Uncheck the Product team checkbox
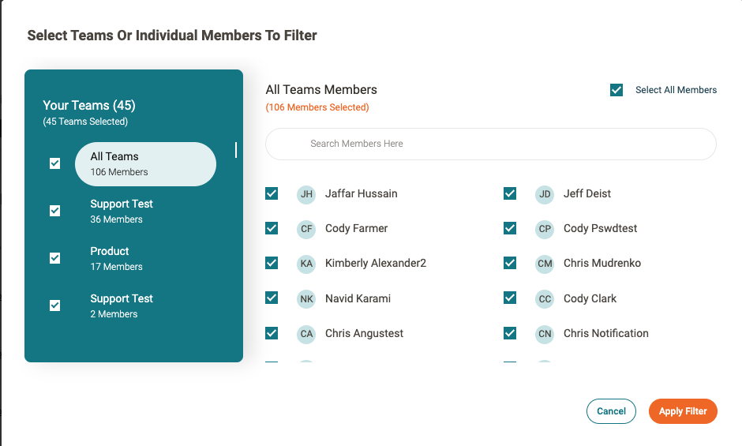Screen dimensions: 742x446 (x=55, y=258)
